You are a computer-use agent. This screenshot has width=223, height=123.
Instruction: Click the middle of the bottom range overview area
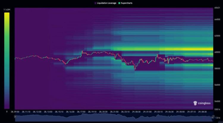coord(114,118)
